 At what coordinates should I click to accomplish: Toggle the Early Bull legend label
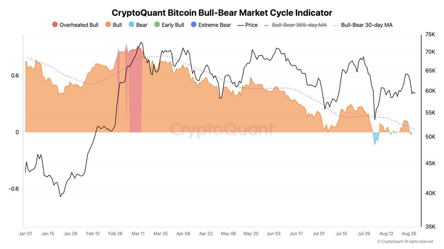tap(173, 25)
